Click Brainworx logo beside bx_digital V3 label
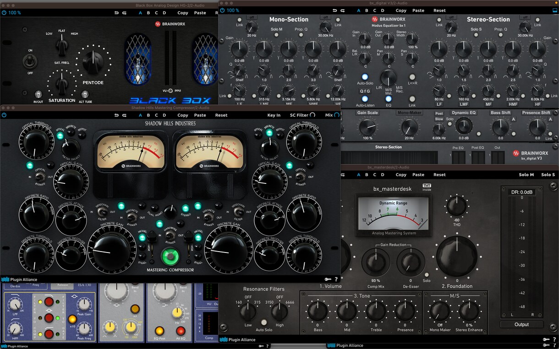This screenshot has height=349, width=559. (x=516, y=153)
